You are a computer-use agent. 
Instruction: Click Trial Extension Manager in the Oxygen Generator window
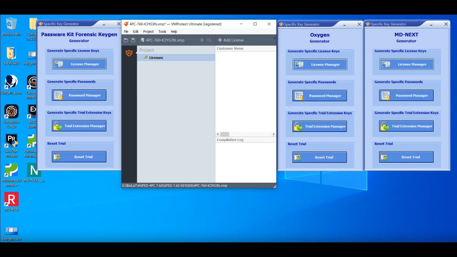(320, 126)
